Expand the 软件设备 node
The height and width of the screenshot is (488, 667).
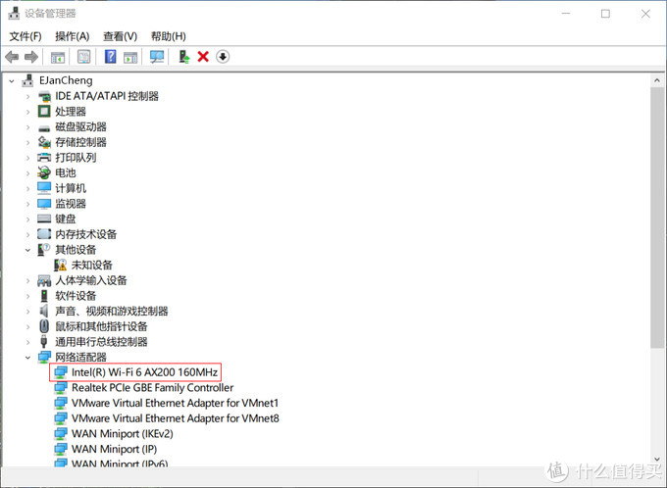[x=28, y=296]
